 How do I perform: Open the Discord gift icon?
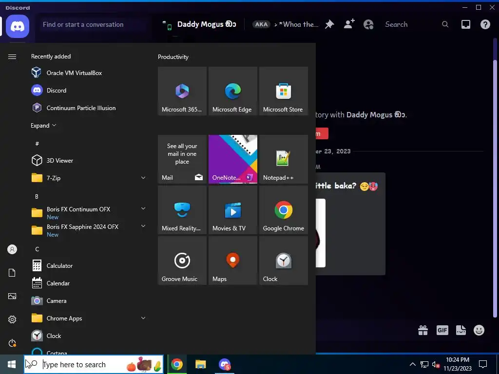(x=423, y=330)
